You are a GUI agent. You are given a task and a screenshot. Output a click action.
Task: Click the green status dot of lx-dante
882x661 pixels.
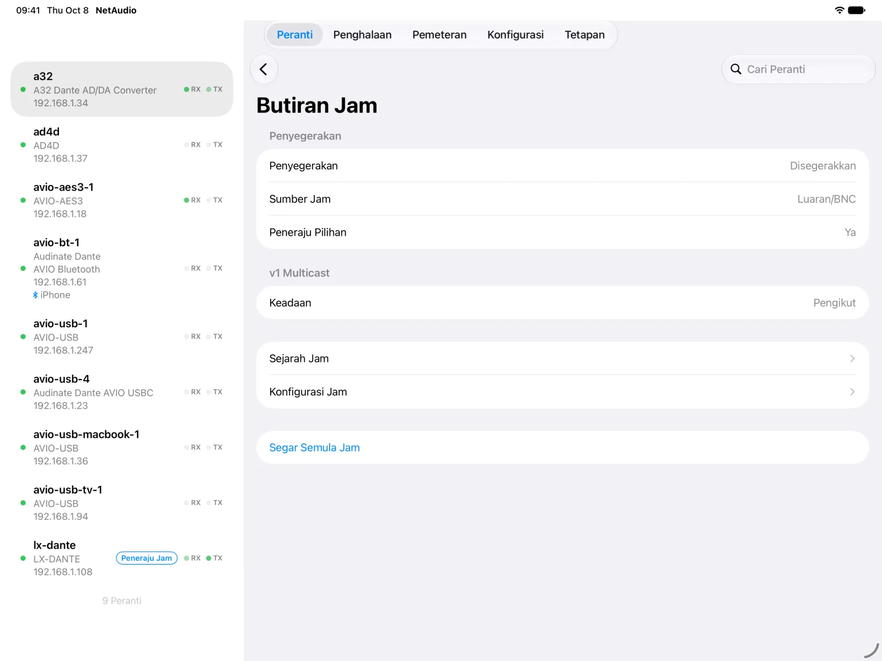tap(23, 558)
